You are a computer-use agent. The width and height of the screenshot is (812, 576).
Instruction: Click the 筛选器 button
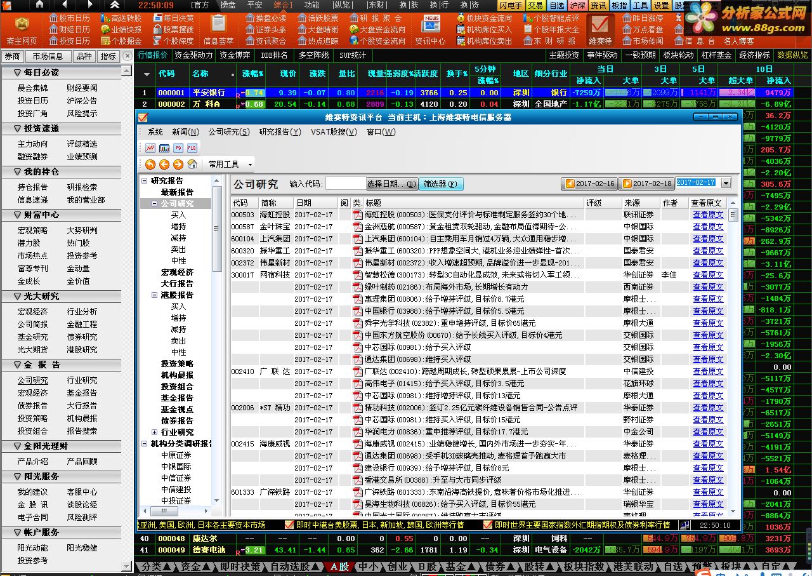[441, 184]
